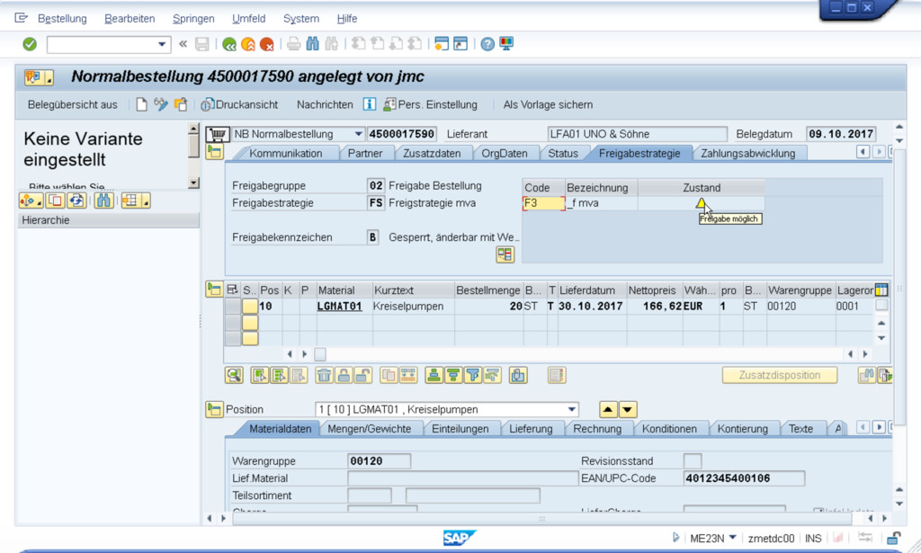Expand the Position item selection dropdown
Image resolution: width=921 pixels, height=553 pixels.
571,410
